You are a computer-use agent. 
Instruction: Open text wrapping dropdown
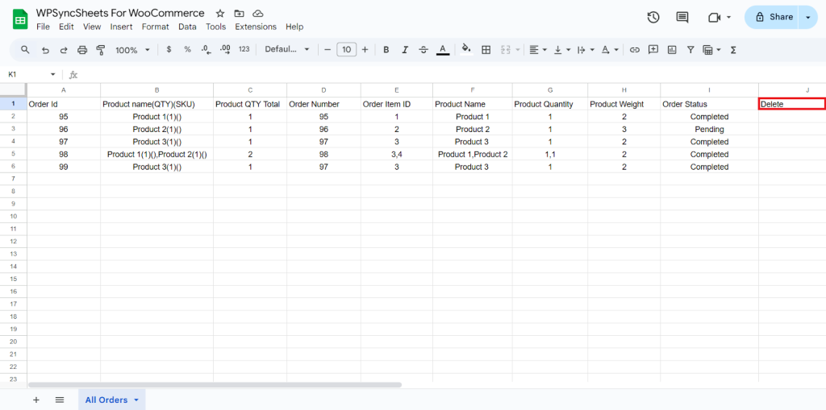[586, 50]
